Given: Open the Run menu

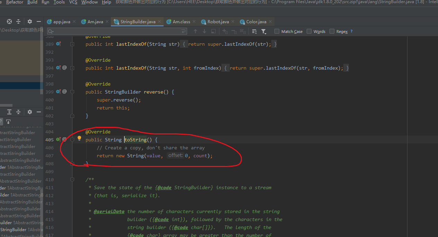Looking at the screenshot, I should point(45,2).
